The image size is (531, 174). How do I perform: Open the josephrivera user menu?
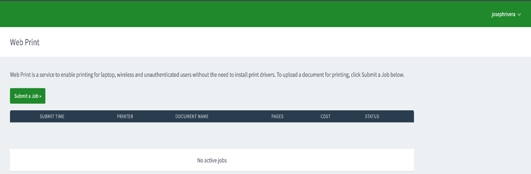[x=503, y=14]
